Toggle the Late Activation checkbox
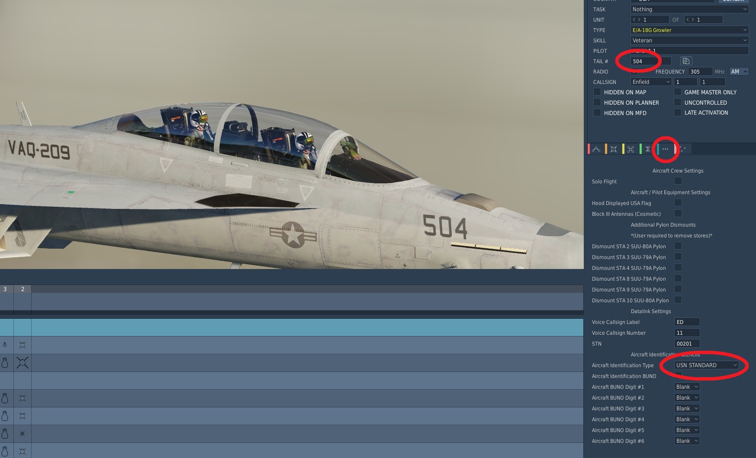The image size is (756, 458). pos(678,112)
